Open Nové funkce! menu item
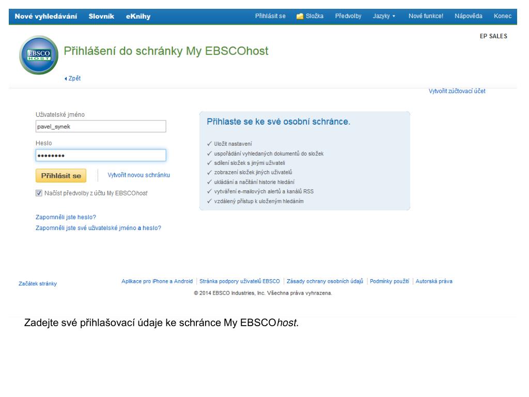The width and height of the screenshot is (529, 397). (x=426, y=16)
